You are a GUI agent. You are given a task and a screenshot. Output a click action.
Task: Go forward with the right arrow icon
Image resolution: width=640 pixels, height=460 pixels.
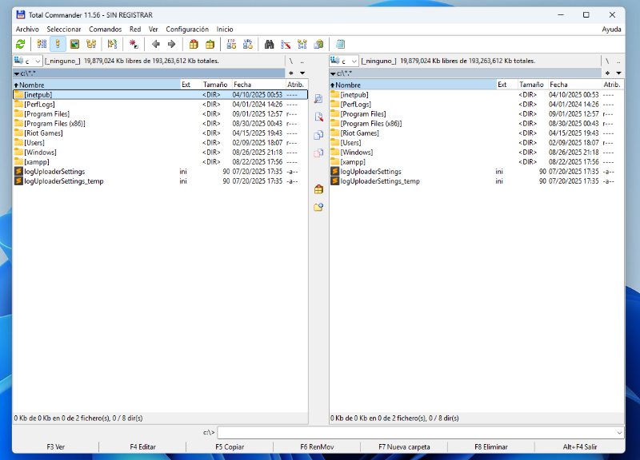coord(171,44)
